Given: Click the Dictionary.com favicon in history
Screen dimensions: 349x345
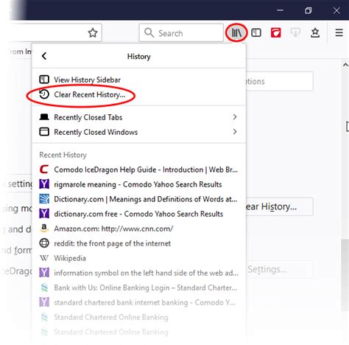Looking at the screenshot, I should pos(44,199).
